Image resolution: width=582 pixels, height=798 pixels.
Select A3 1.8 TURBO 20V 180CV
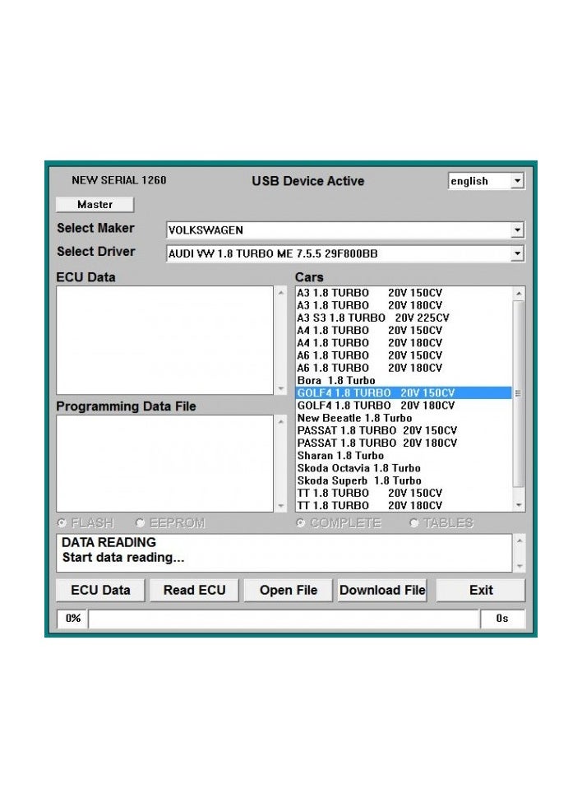pos(404,305)
